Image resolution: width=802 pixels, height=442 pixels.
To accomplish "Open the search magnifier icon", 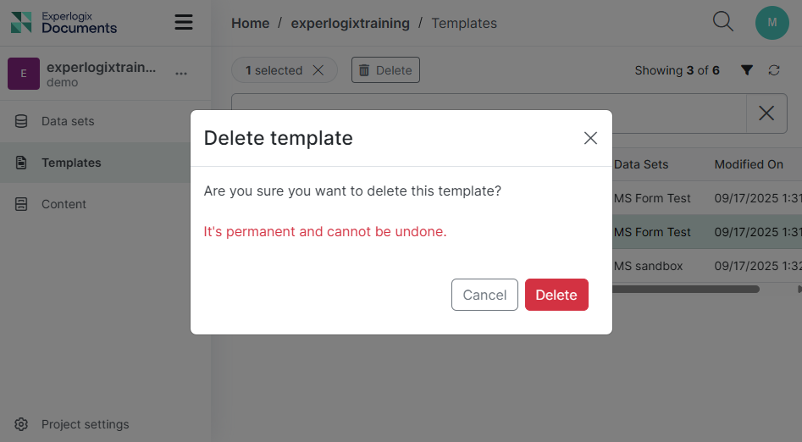I will pos(723,22).
